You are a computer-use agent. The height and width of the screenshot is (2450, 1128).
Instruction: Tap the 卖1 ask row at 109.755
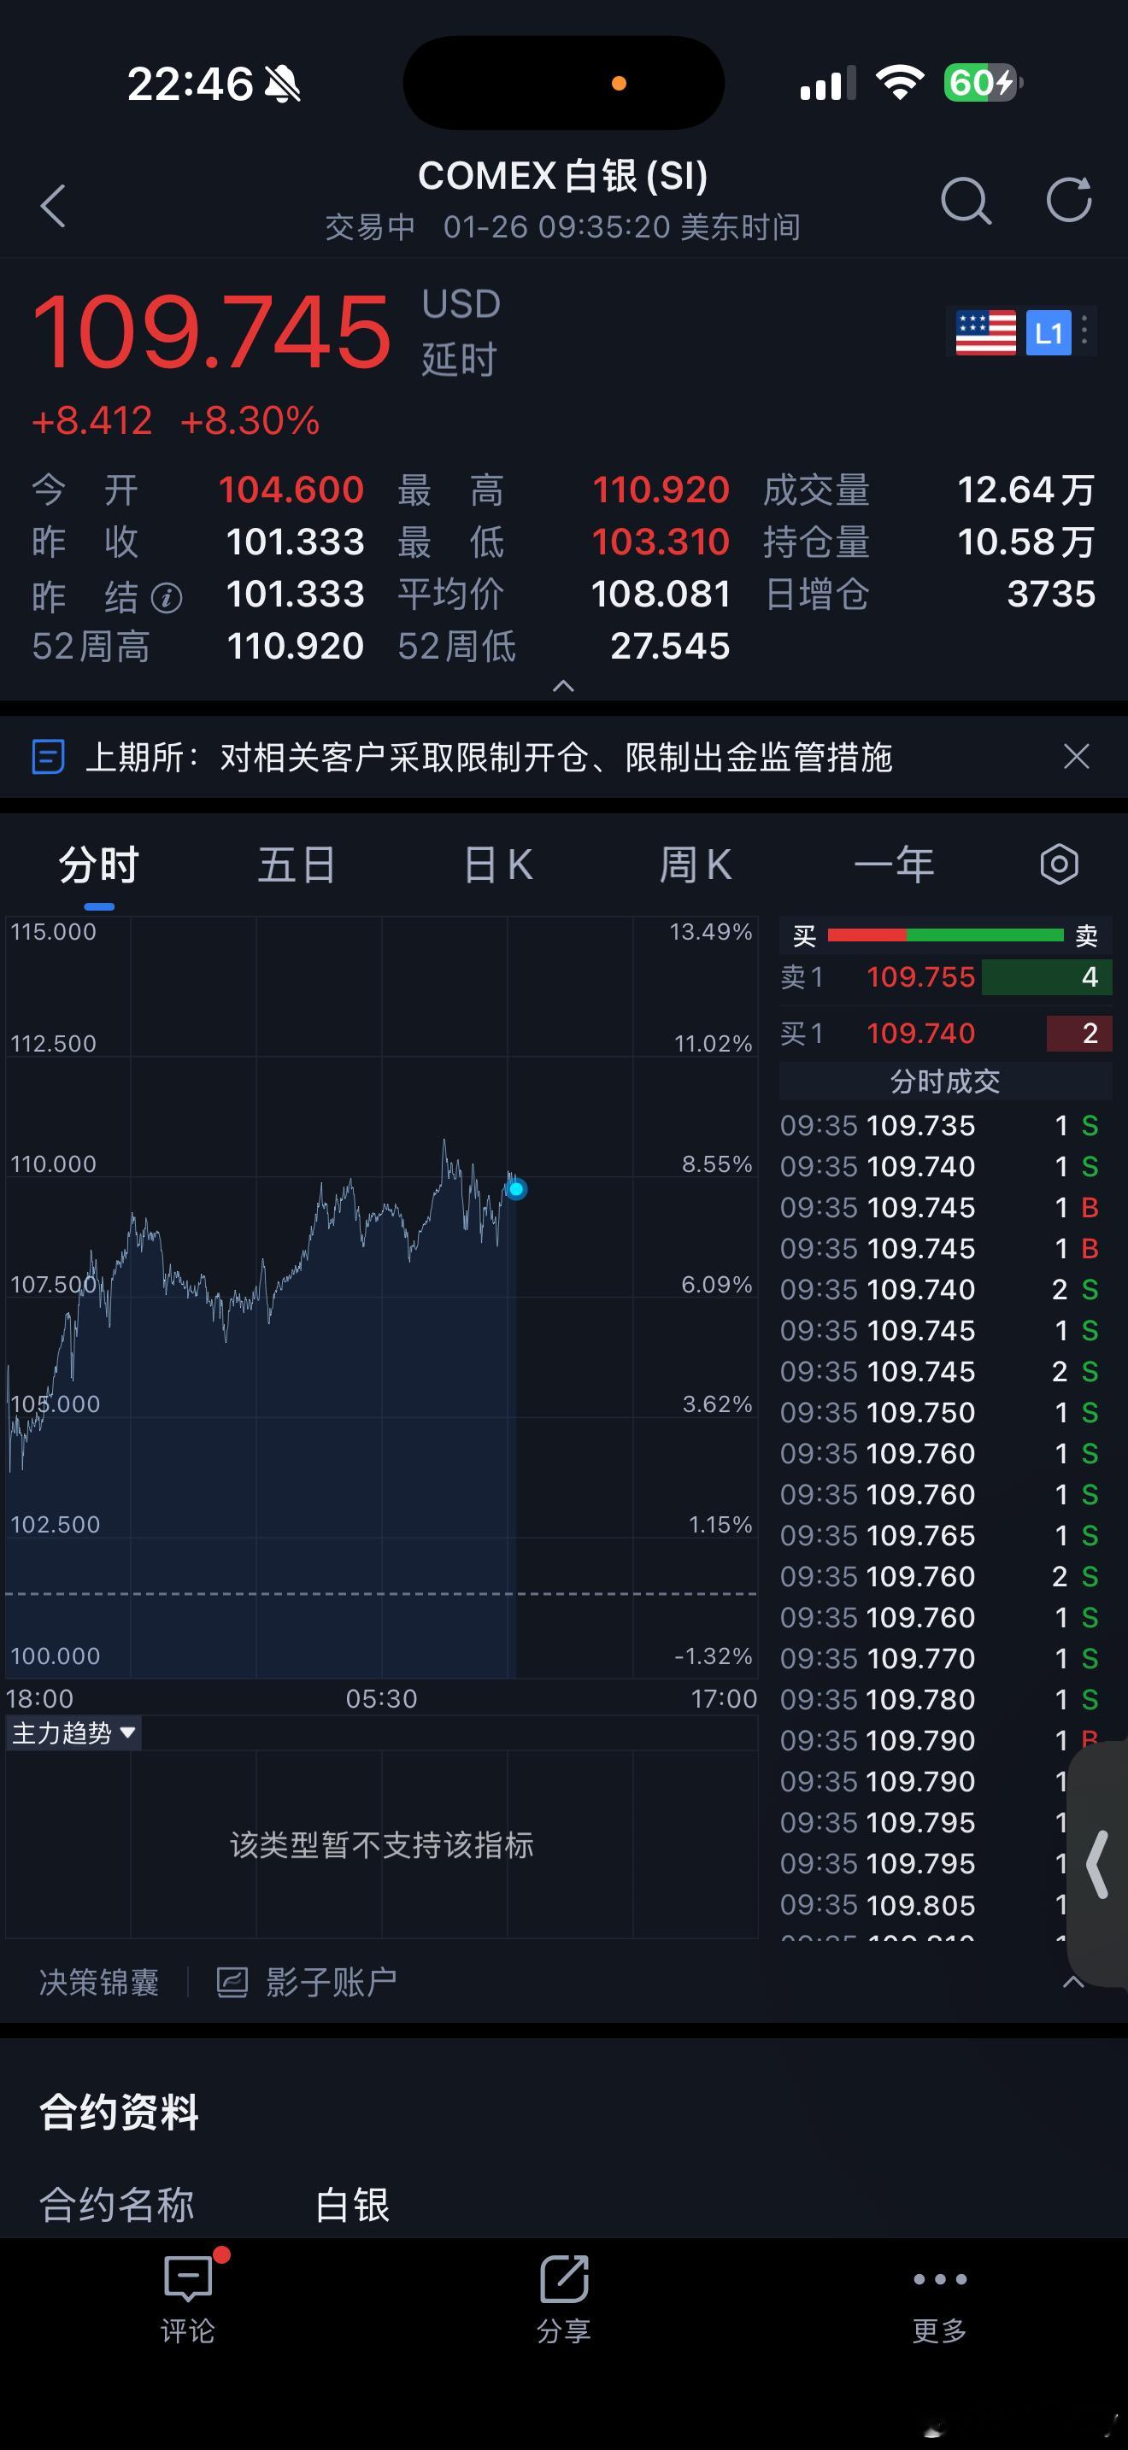[x=945, y=976]
